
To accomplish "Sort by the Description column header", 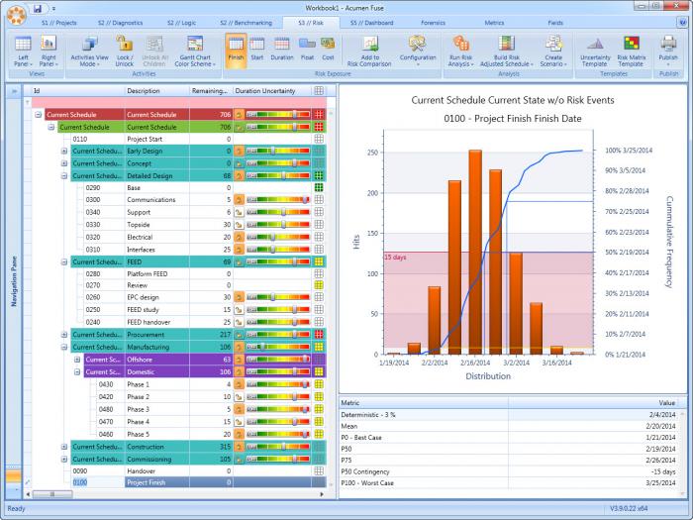I will coord(156,91).
